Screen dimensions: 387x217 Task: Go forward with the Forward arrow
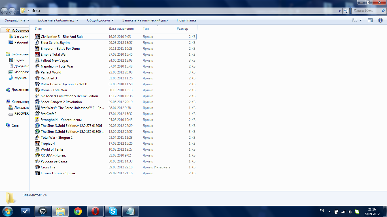click(12, 11)
